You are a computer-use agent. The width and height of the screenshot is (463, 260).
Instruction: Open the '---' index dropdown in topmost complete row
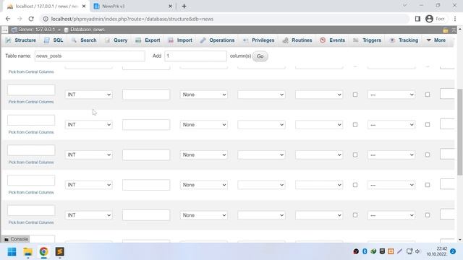pos(391,95)
